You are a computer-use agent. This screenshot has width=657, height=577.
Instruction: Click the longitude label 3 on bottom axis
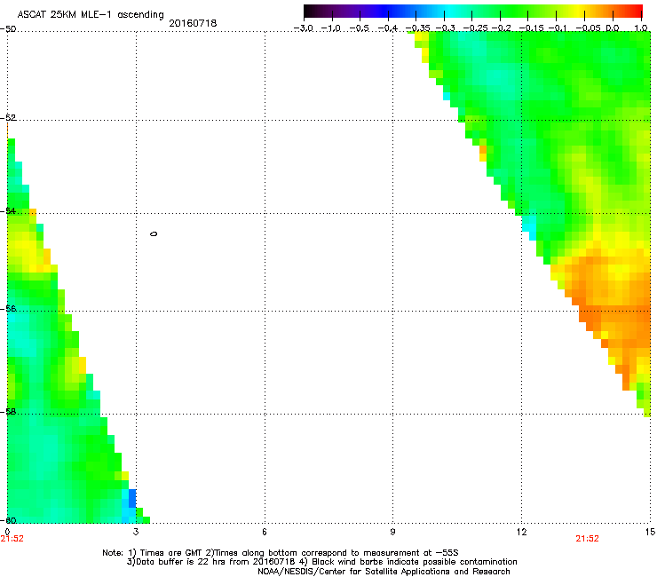point(136,532)
